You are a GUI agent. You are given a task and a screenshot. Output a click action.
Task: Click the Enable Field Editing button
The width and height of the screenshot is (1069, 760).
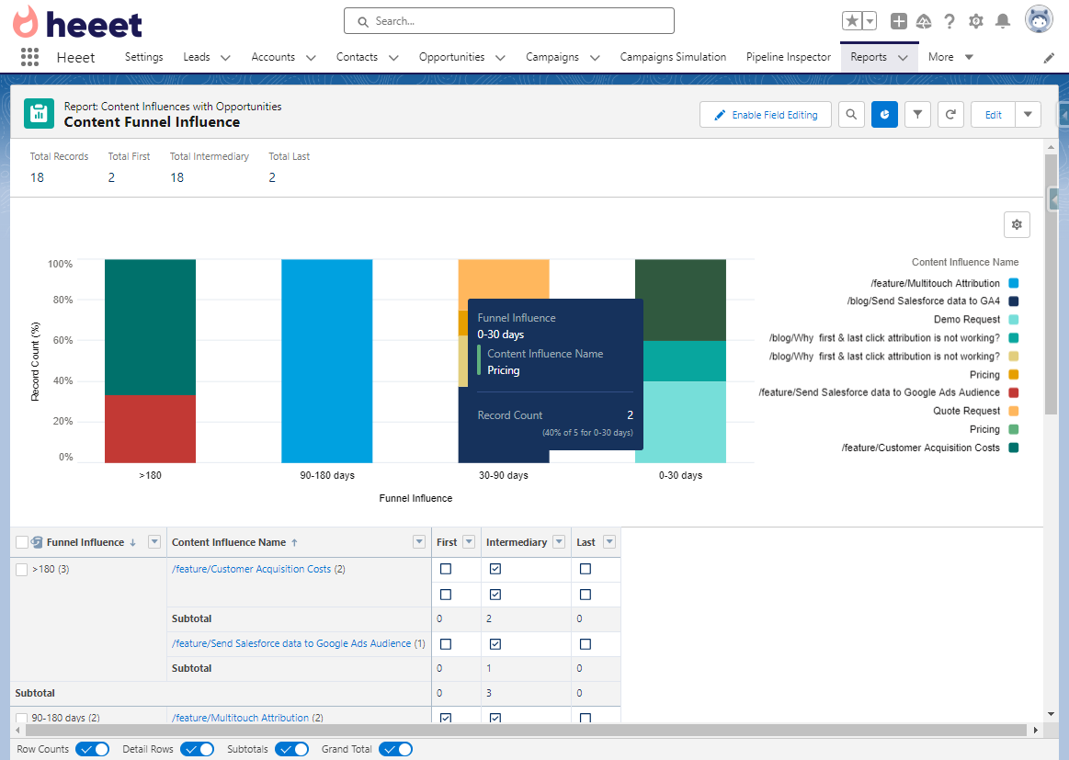[765, 115]
